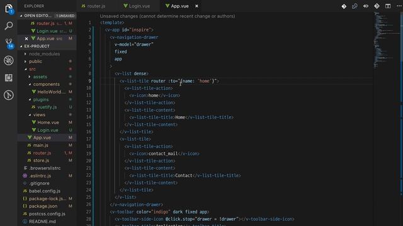Open Home.vue in views folder

click(48, 122)
